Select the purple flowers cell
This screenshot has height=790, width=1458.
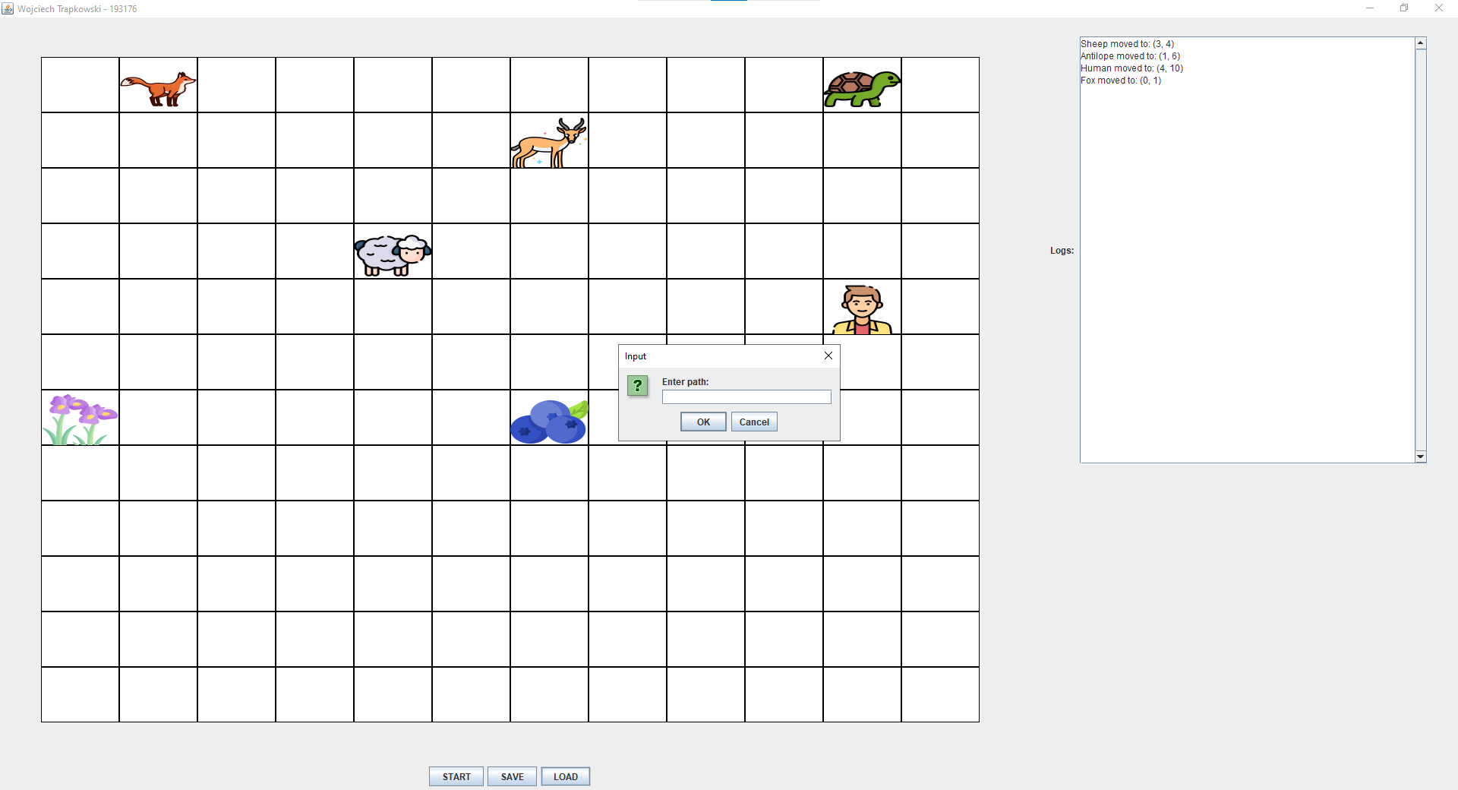pos(80,419)
